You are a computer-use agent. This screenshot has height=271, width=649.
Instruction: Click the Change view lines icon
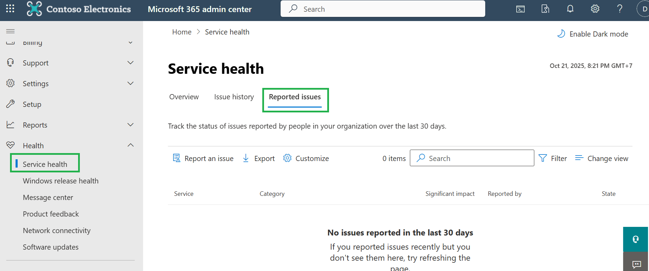point(579,158)
